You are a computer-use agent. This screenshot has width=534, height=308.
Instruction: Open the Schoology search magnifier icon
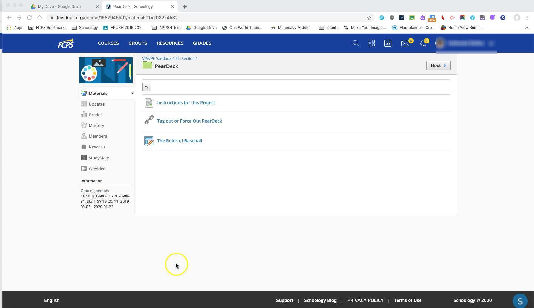coord(356,43)
